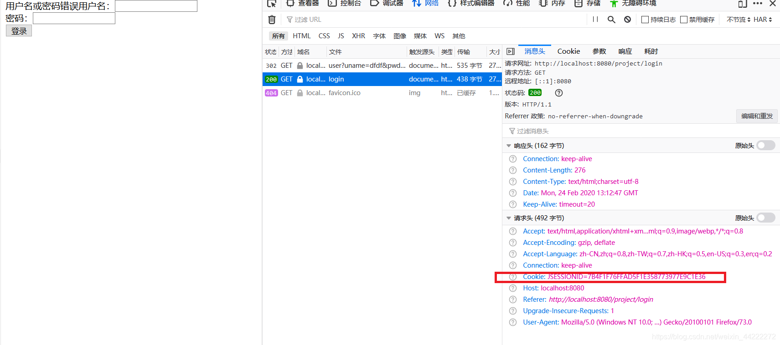This screenshot has height=345, width=780.
Task: Open the 存储 storage tab
Action: pos(587,3)
